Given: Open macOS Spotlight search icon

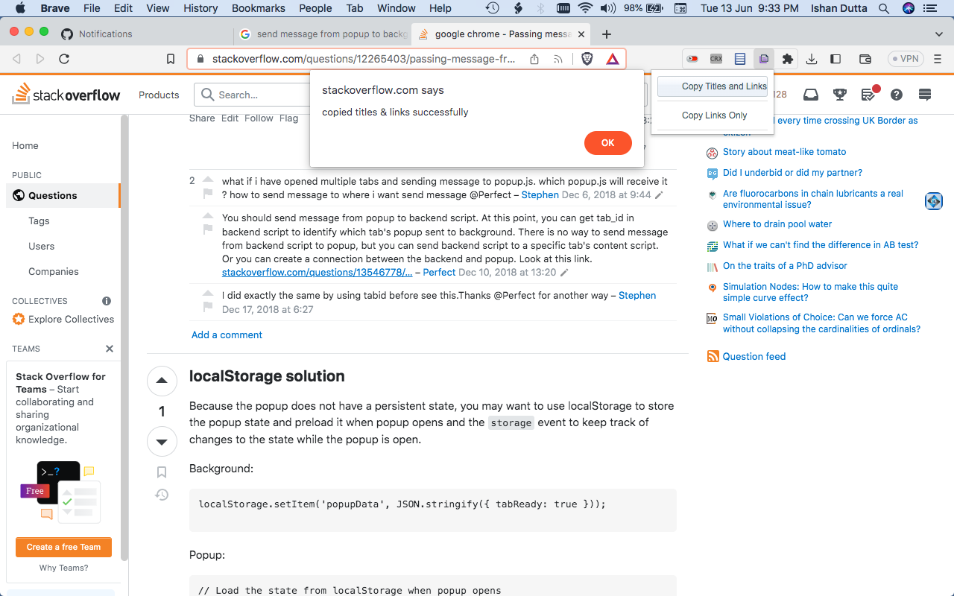Looking at the screenshot, I should 883,8.
